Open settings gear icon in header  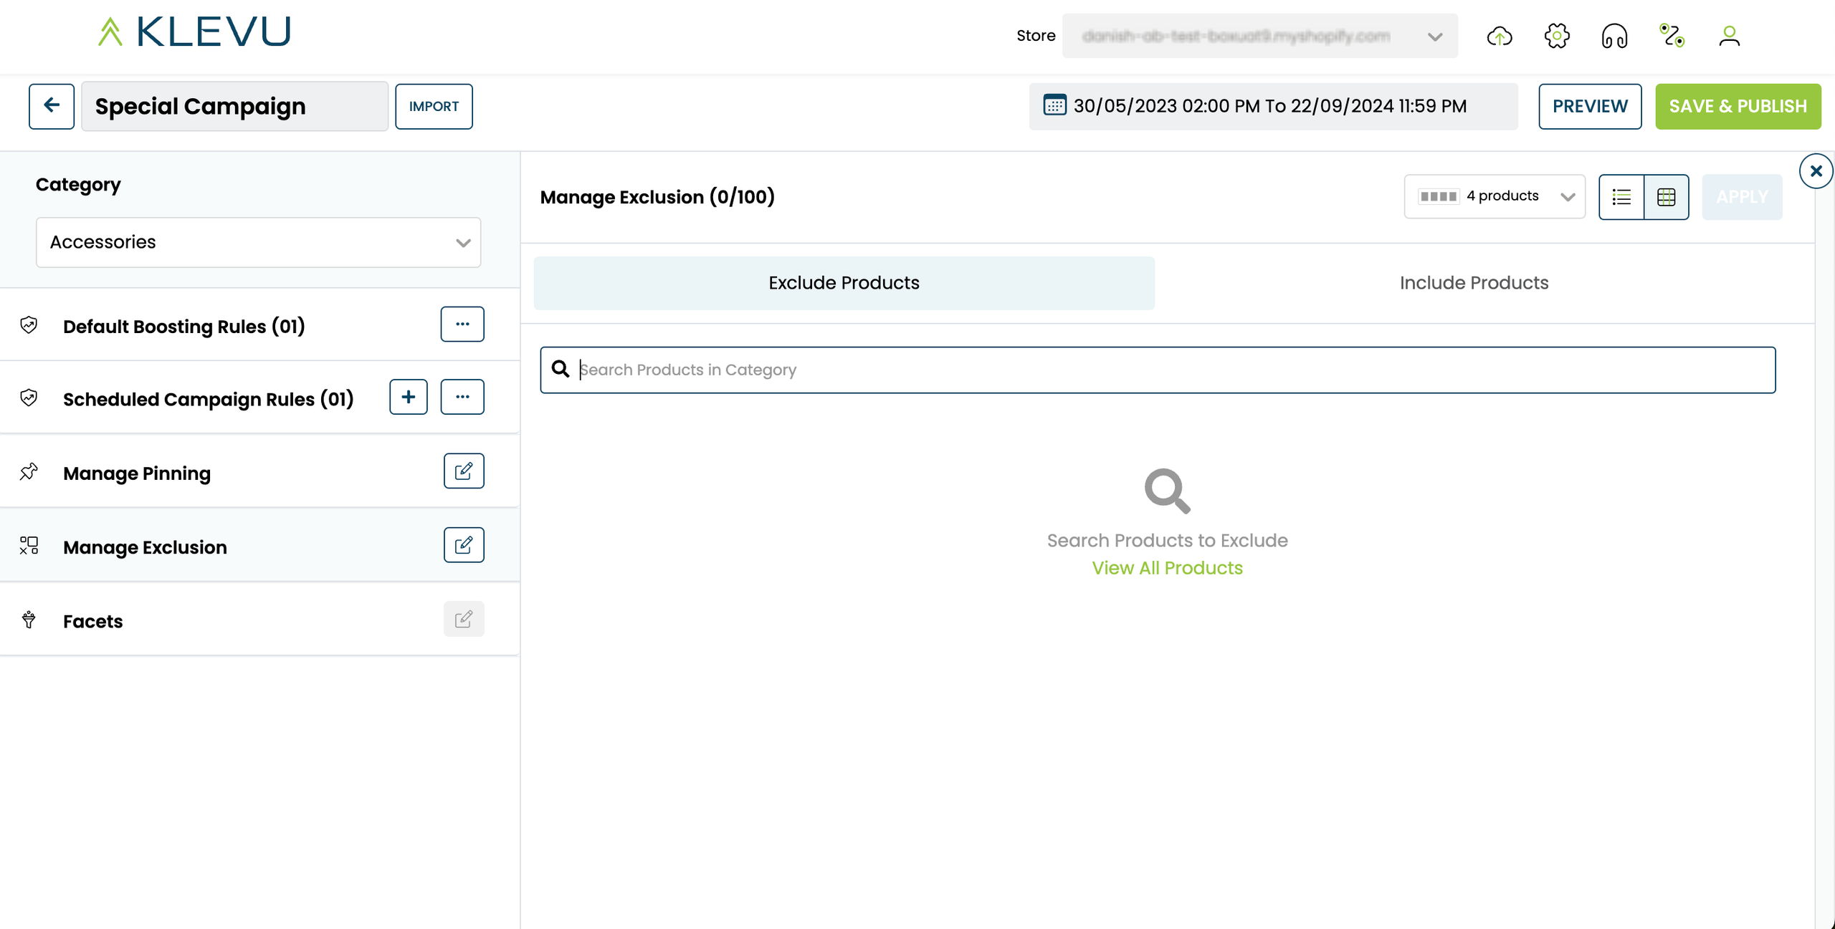click(x=1557, y=36)
